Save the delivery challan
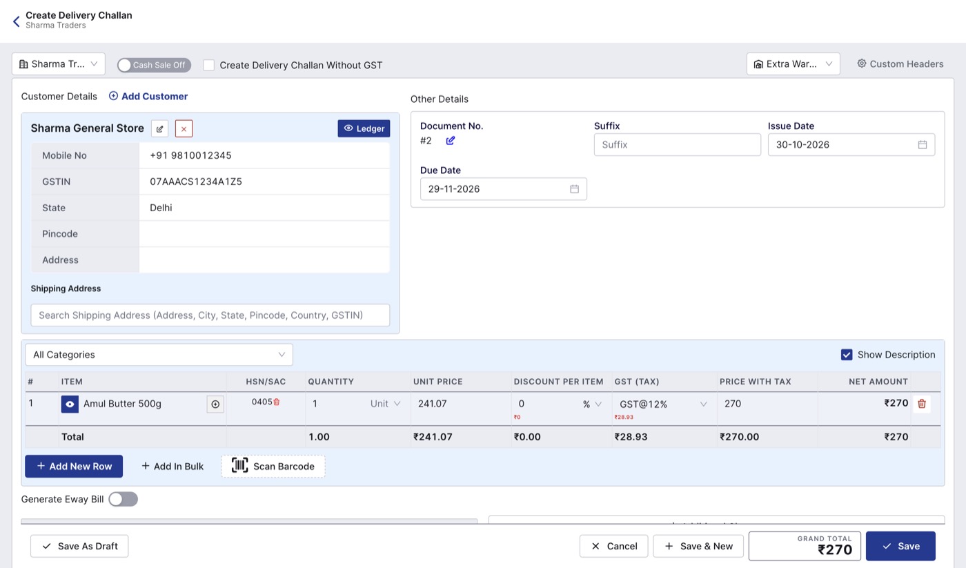This screenshot has height=568, width=966. click(x=900, y=546)
